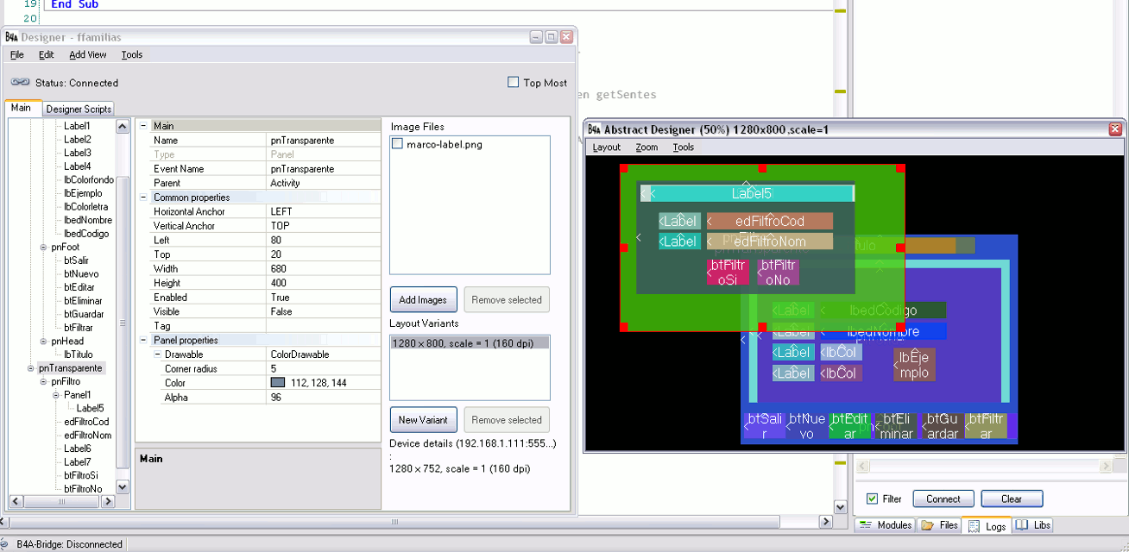Click the Add Images button
This screenshot has height=552, width=1129.
(x=423, y=300)
